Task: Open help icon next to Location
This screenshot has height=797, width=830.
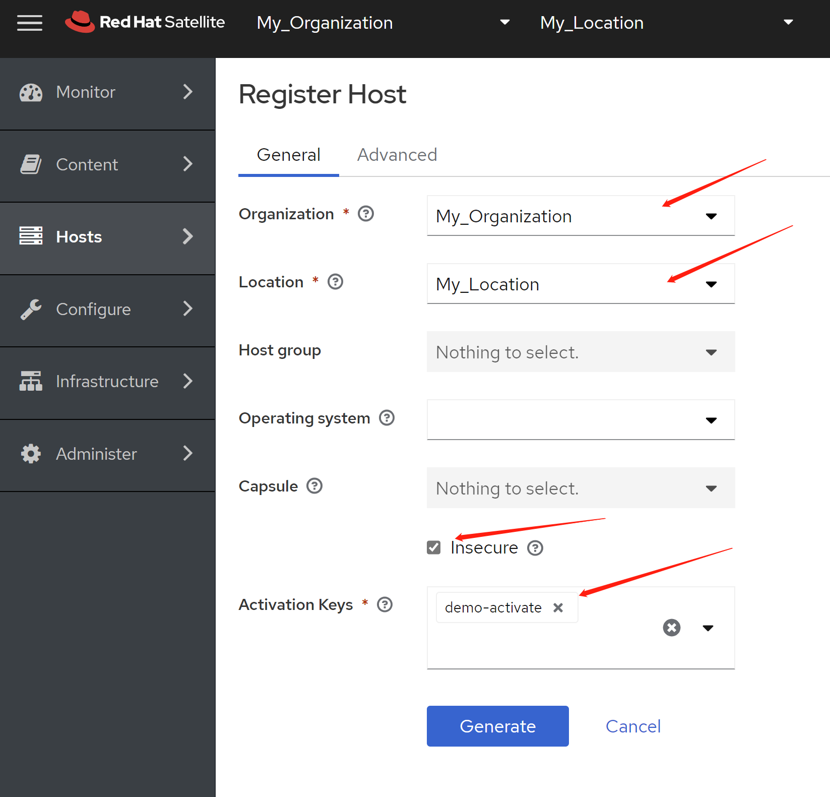Action: point(335,282)
